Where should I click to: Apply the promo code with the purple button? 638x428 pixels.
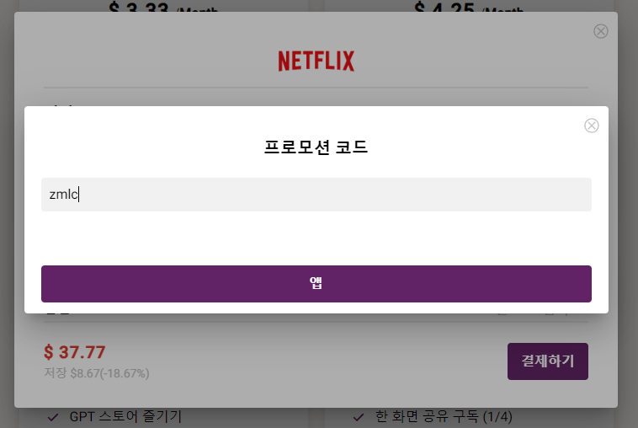316,284
